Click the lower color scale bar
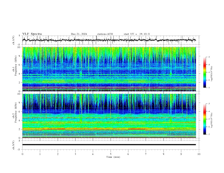 [205, 119]
